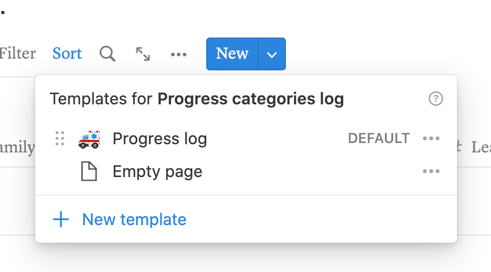This screenshot has height=272, width=491.
Task: Open database full page with expand arrows icon
Action: tap(143, 54)
